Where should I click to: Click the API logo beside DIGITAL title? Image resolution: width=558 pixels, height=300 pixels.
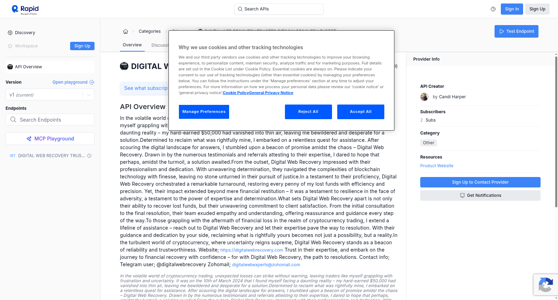point(124,66)
